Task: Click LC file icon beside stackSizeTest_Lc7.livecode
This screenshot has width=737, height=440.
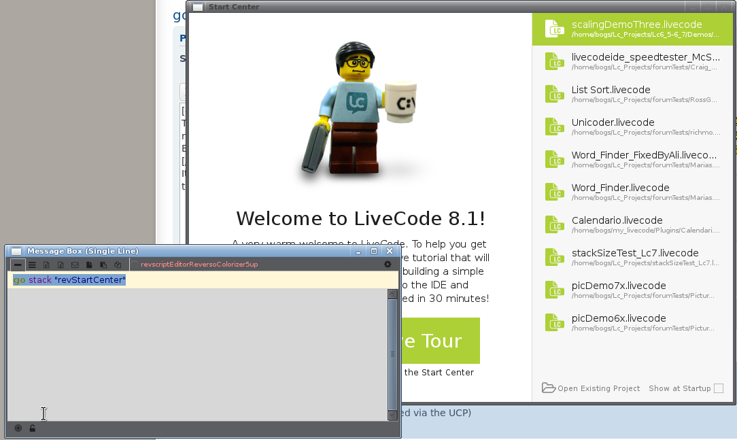Action: pyautogui.click(x=555, y=257)
